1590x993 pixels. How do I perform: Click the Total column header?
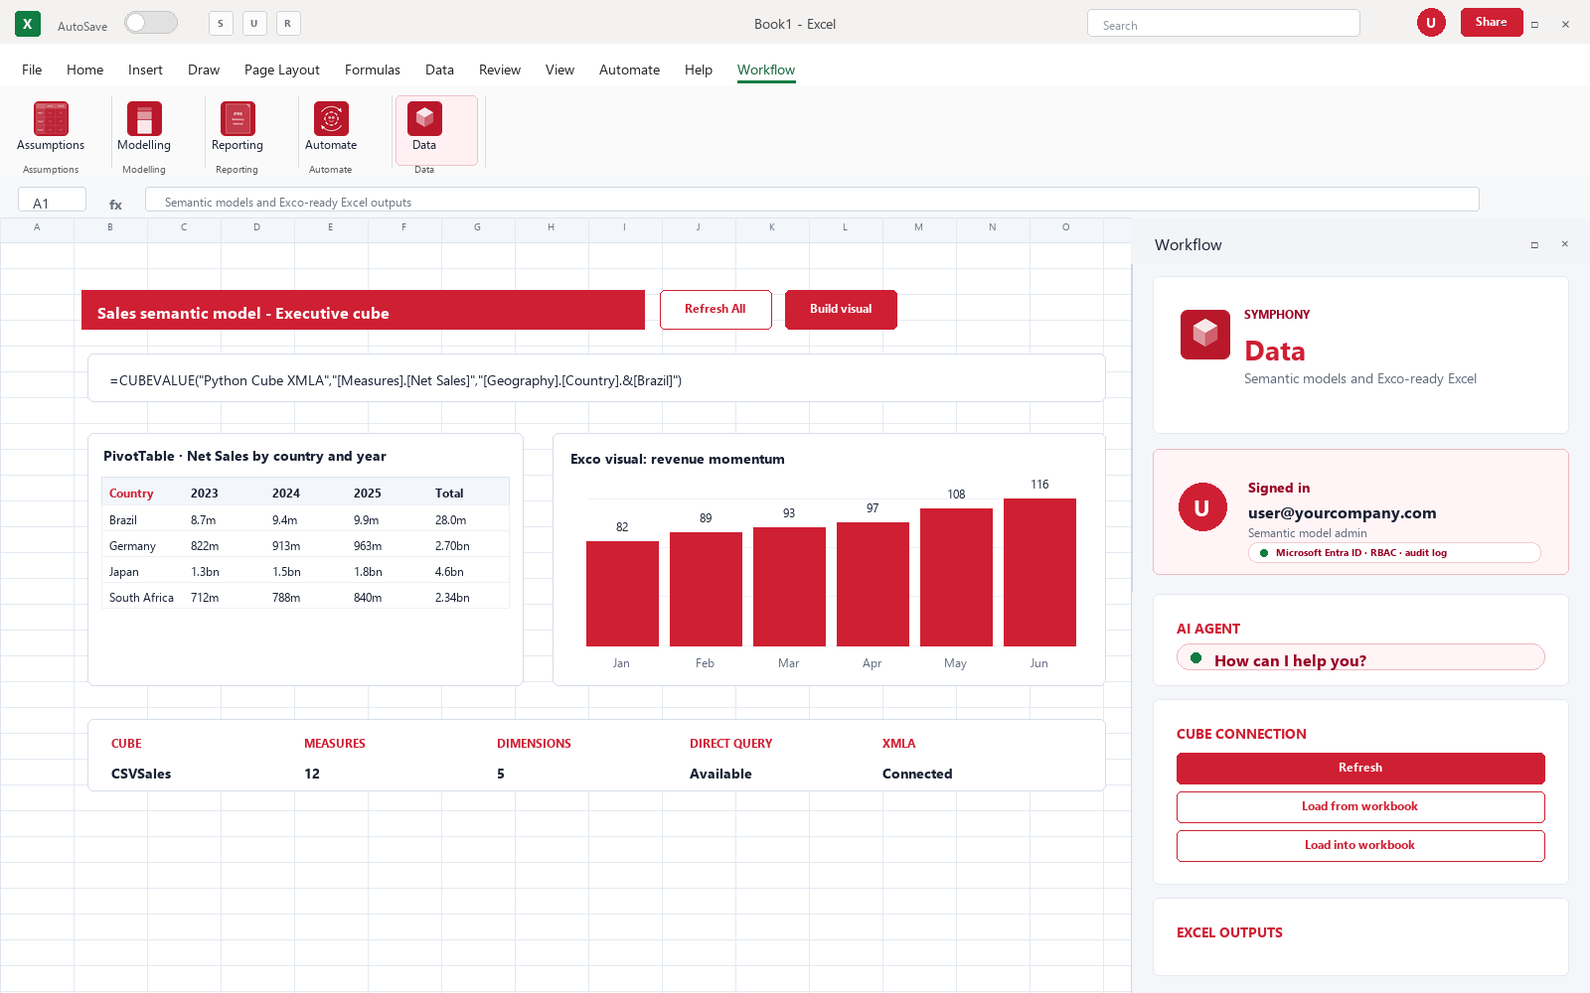tap(449, 494)
